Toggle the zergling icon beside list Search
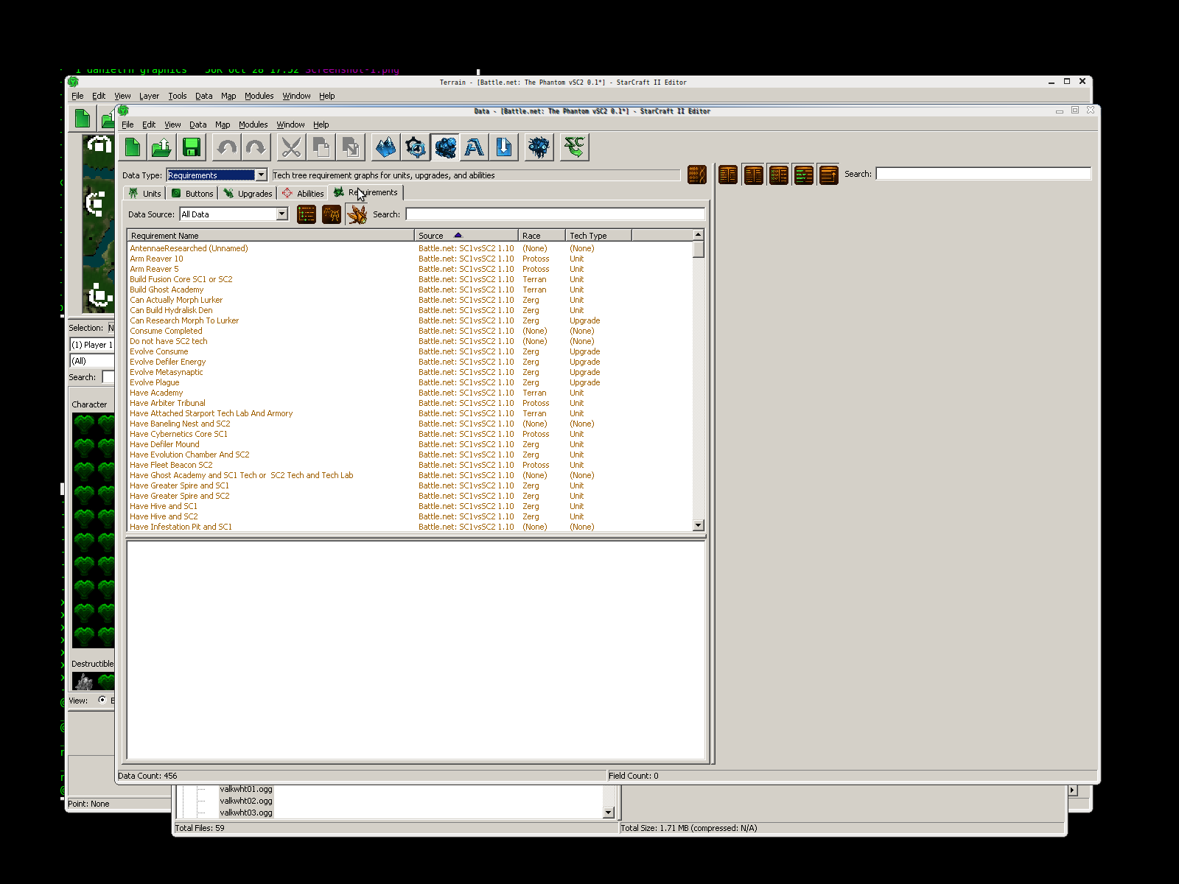1179x884 pixels. pyautogui.click(x=357, y=214)
